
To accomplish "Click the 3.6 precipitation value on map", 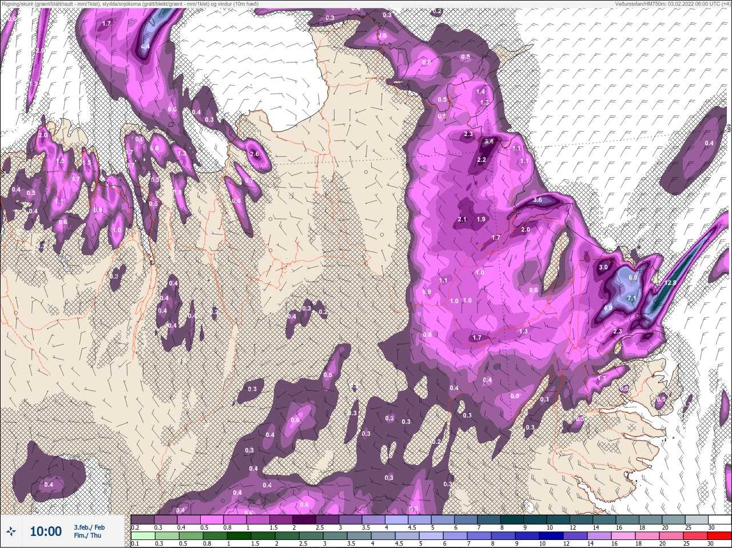I will tap(537, 200).
